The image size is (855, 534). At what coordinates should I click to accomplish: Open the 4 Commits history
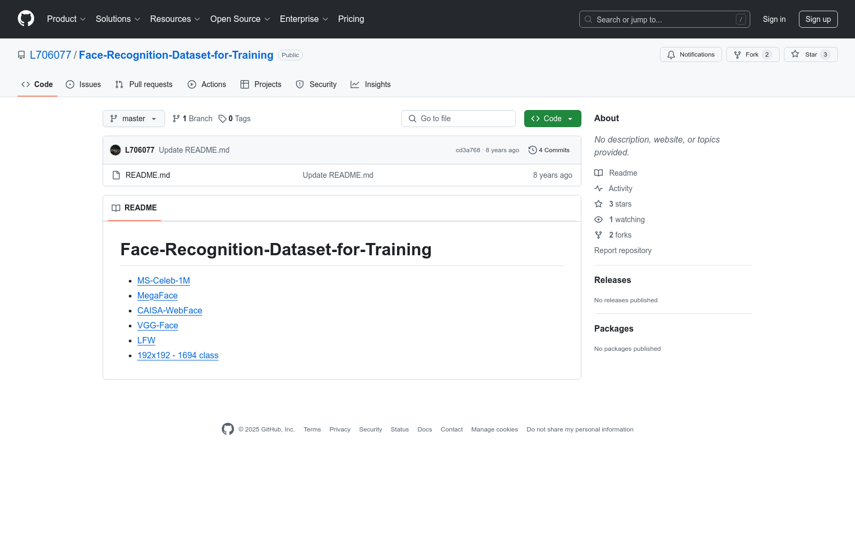tap(549, 150)
